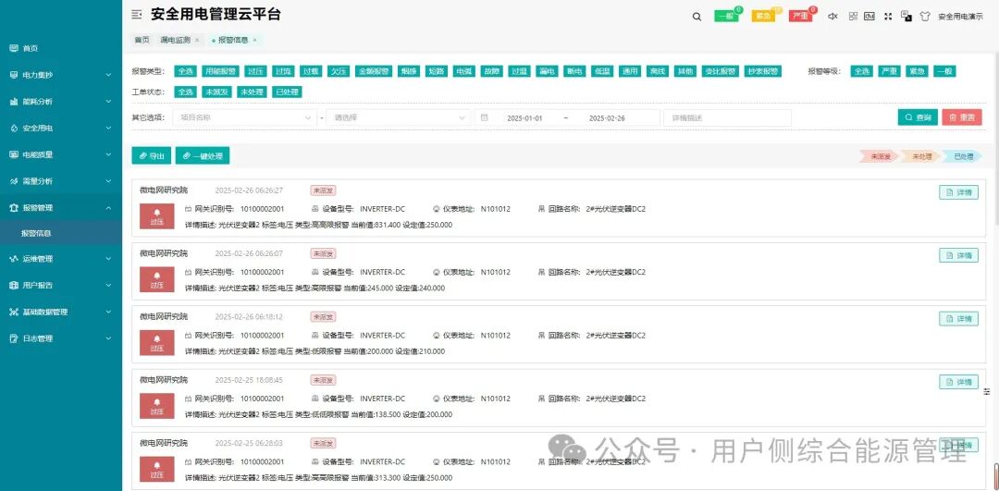Image resolution: width=999 pixels, height=491 pixels.
Task: Click the 电能质量 sidebar icon
Action: click(x=13, y=154)
